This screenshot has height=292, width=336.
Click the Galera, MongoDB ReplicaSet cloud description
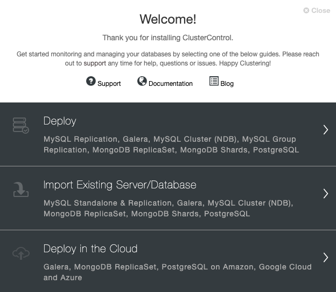tap(178, 272)
